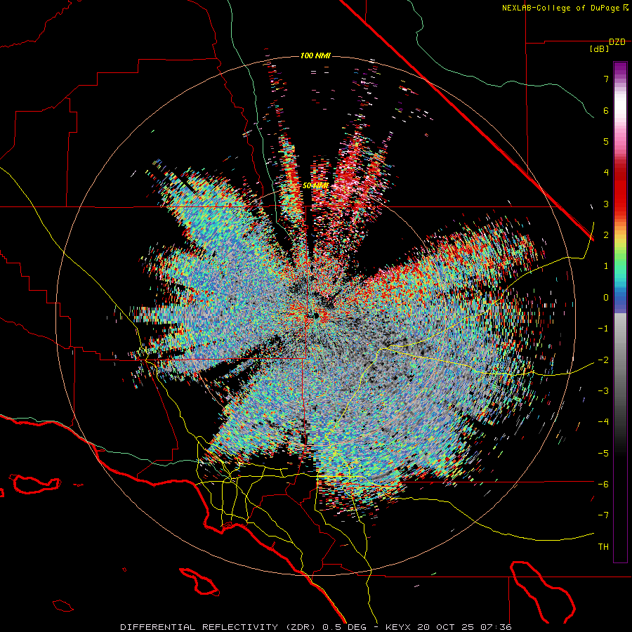Click the 100 NMI range ring label

315,55
